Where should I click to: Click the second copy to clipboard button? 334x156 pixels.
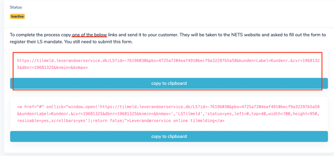[169, 137]
